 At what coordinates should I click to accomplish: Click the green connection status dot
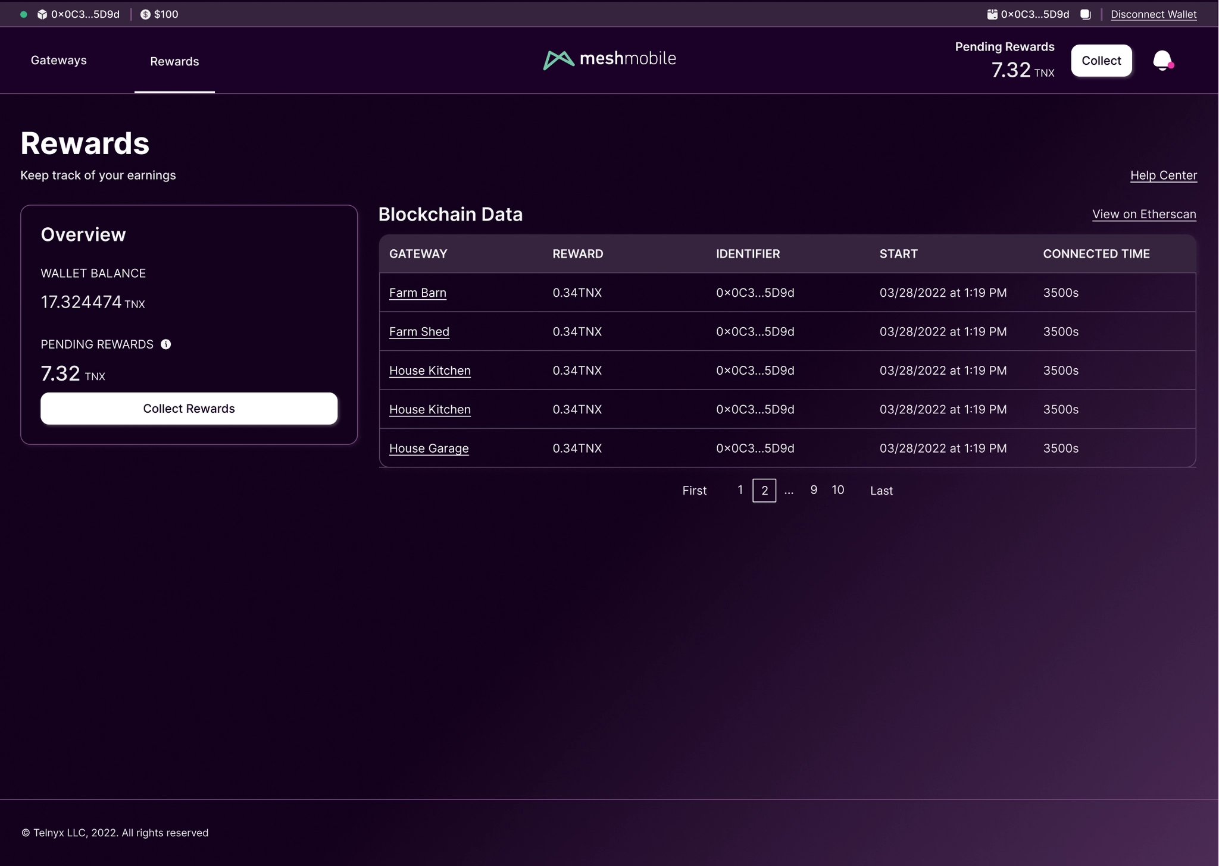pyautogui.click(x=23, y=14)
